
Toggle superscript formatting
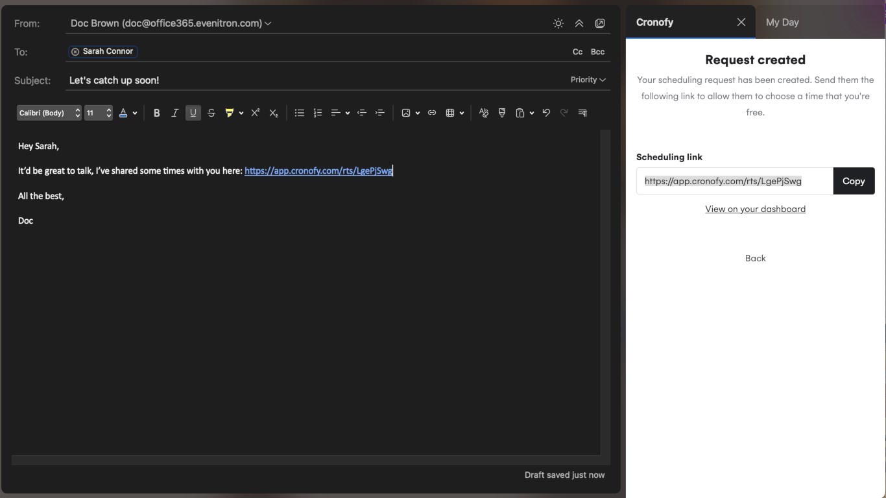point(256,113)
